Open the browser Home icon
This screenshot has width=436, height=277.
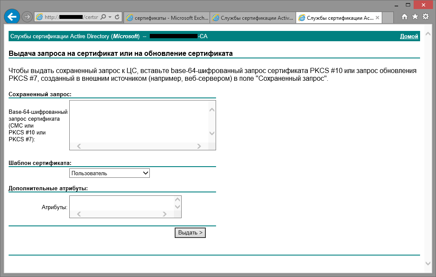click(x=405, y=17)
